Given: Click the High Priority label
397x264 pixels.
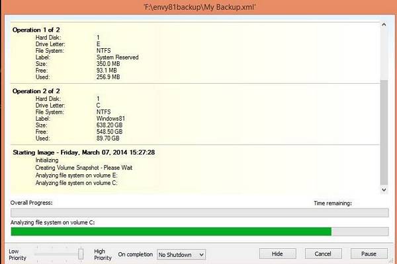Looking at the screenshot, I should coord(101,254).
